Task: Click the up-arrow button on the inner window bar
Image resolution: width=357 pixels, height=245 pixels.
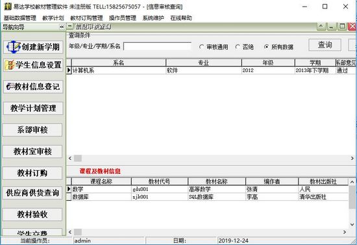Action: [321, 27]
